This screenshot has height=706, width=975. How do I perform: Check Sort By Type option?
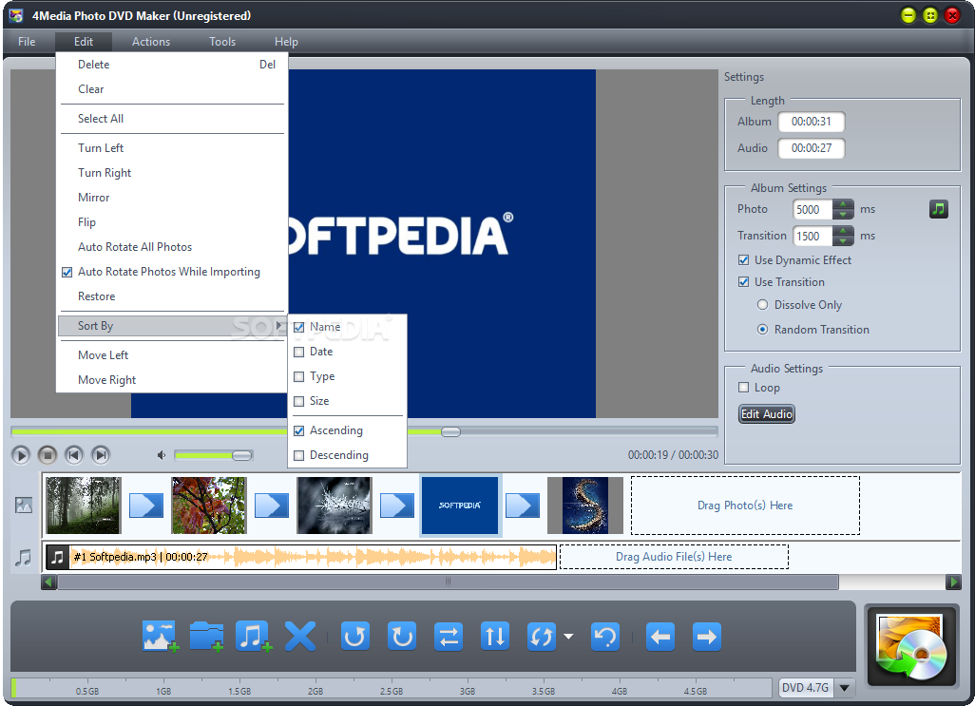click(299, 376)
